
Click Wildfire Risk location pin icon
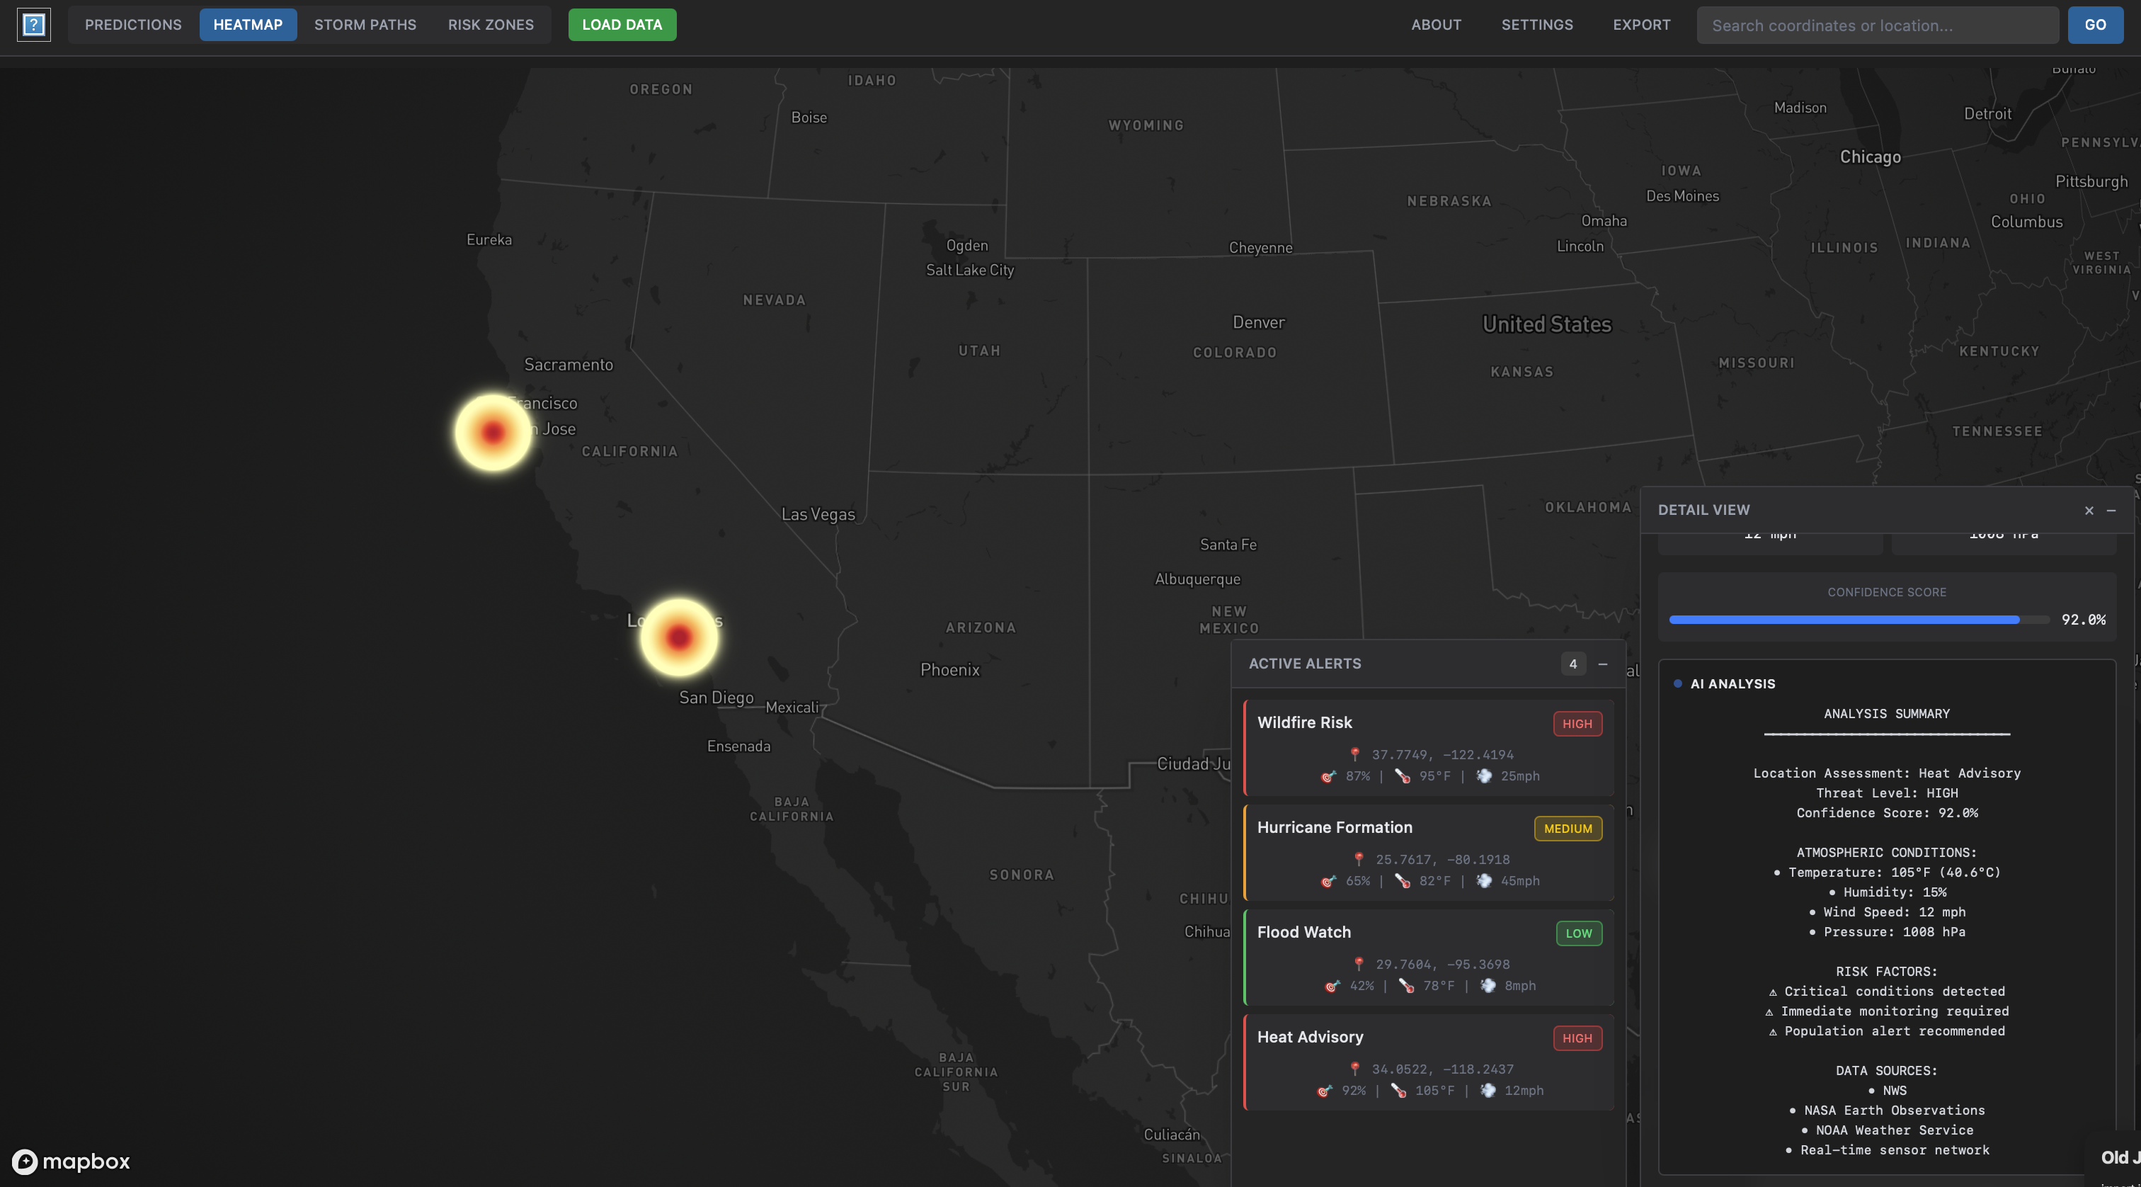coord(1354,754)
